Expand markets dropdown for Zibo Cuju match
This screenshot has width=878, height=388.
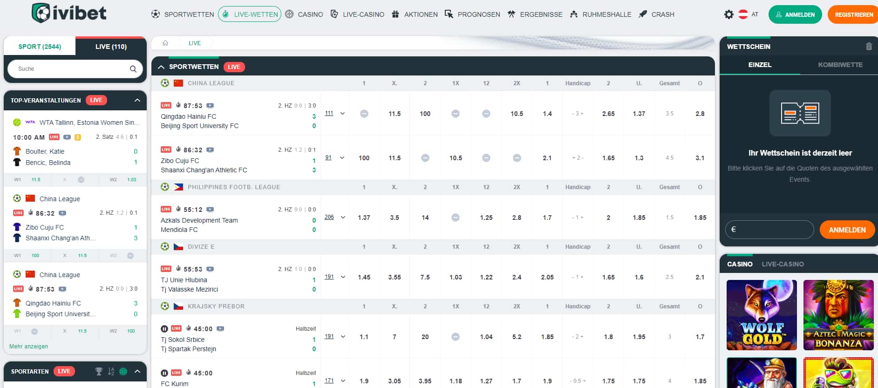[342, 158]
